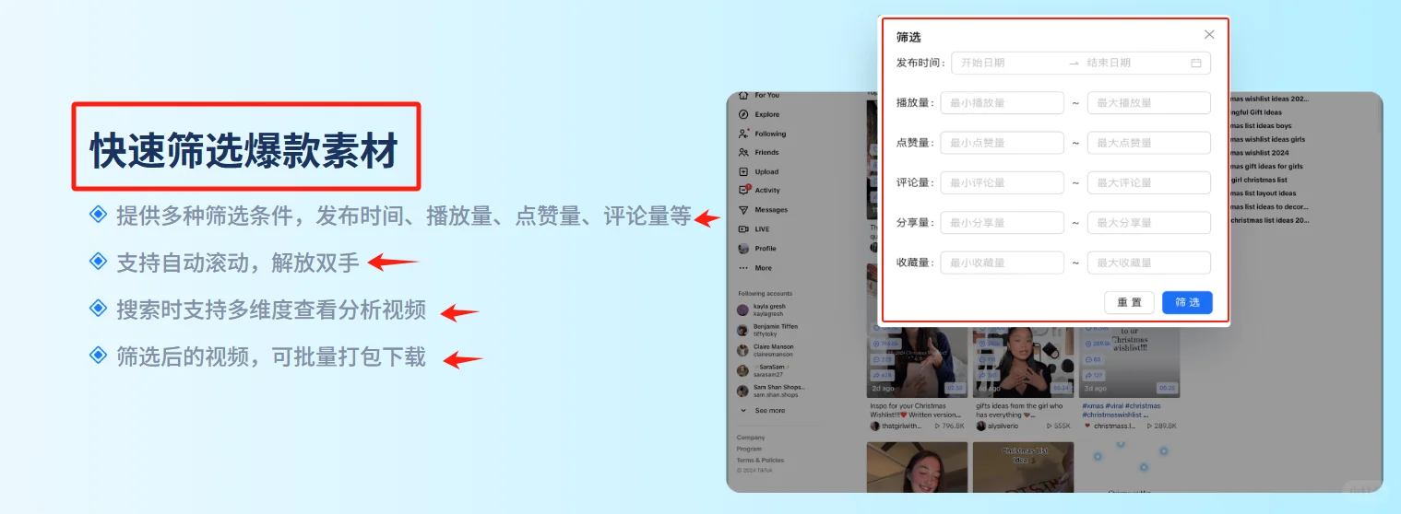Apply filters with the blue 筛选 button

pos(1187,302)
